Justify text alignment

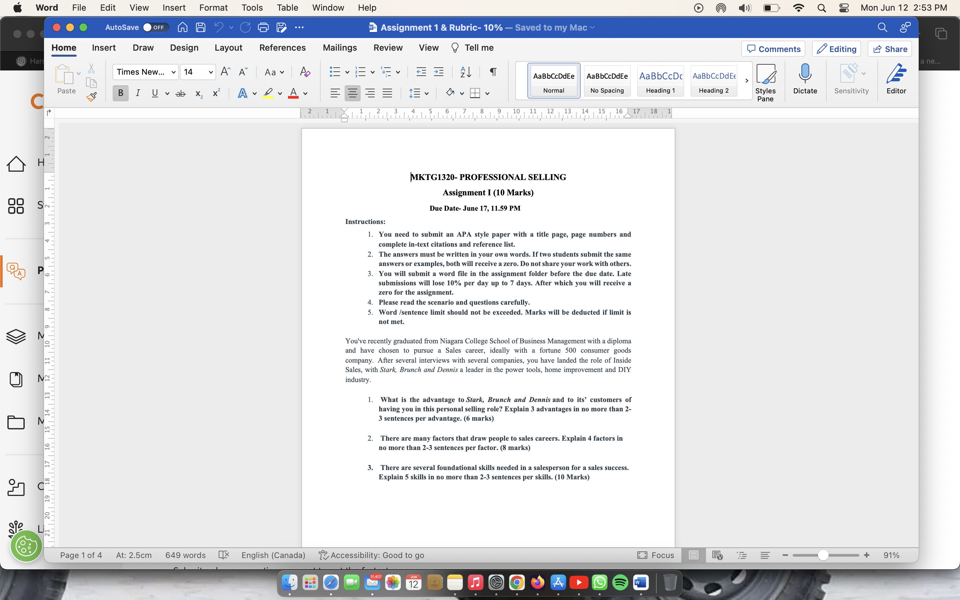[387, 93]
